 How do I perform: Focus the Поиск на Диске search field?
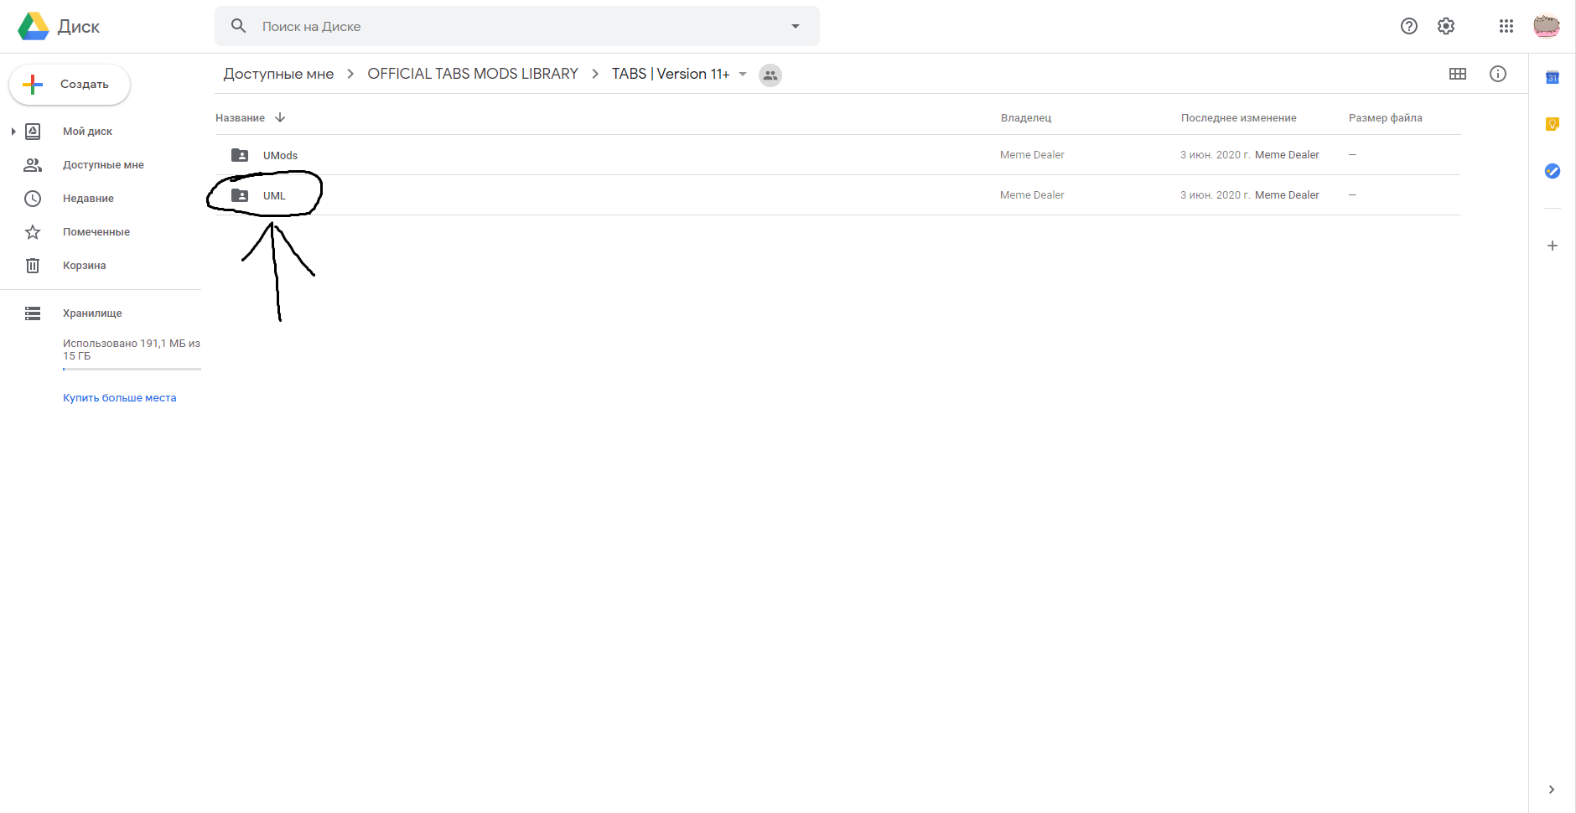(517, 26)
